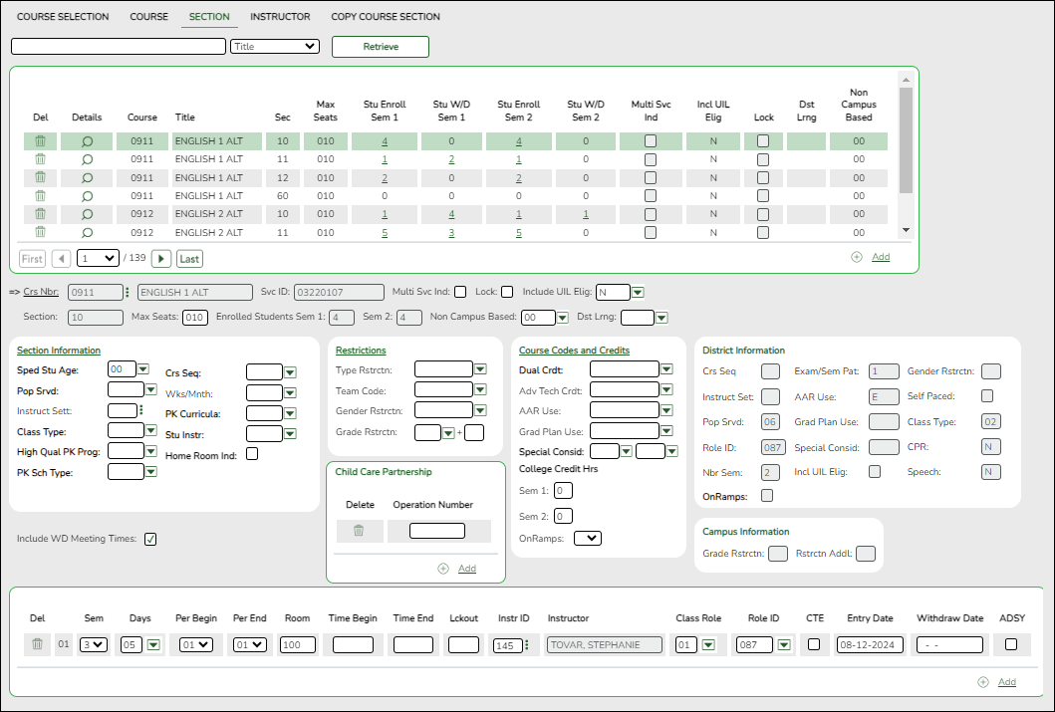Screen dimensions: 1055x712
Task: Toggle the Include WD Meeting Times checkbox
Action: coord(150,539)
